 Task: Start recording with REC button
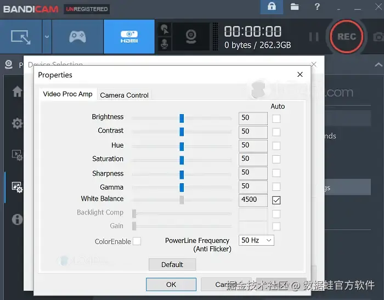(x=346, y=37)
